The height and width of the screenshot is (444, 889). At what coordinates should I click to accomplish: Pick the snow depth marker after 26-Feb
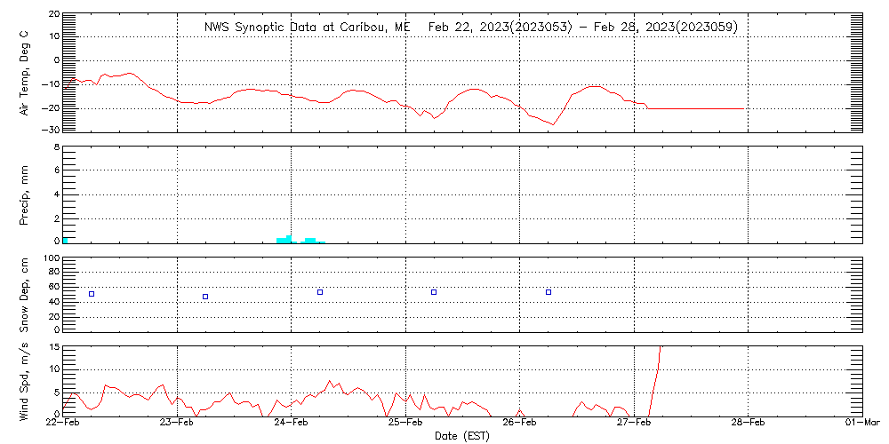[x=549, y=292]
